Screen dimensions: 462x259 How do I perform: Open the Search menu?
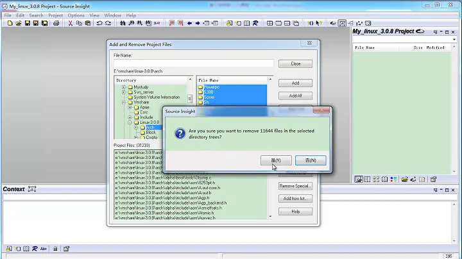tap(36, 15)
